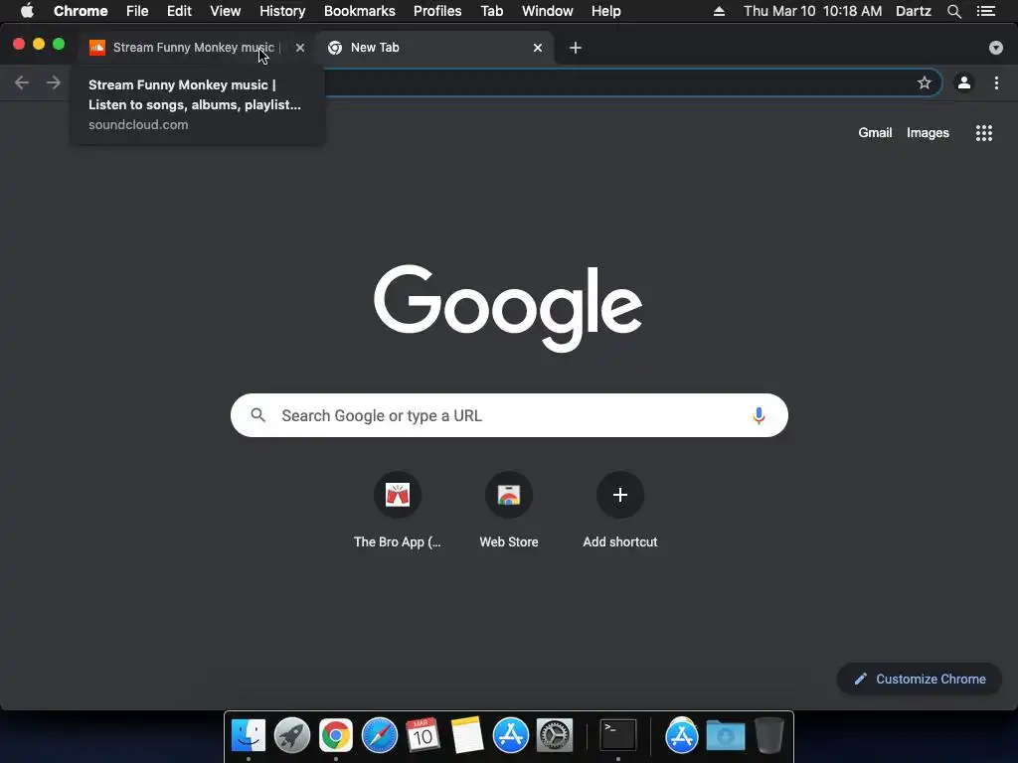Open the Help menu
The image size is (1018, 763).
[x=605, y=11]
